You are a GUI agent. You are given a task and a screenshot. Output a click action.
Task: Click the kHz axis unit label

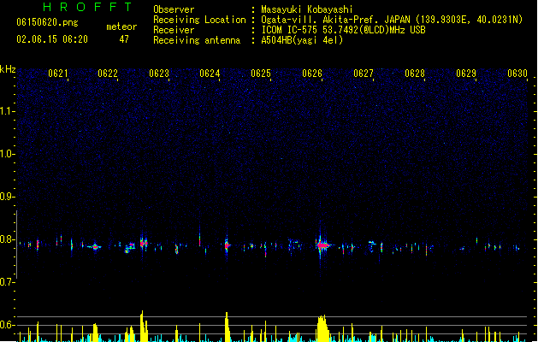8,69
